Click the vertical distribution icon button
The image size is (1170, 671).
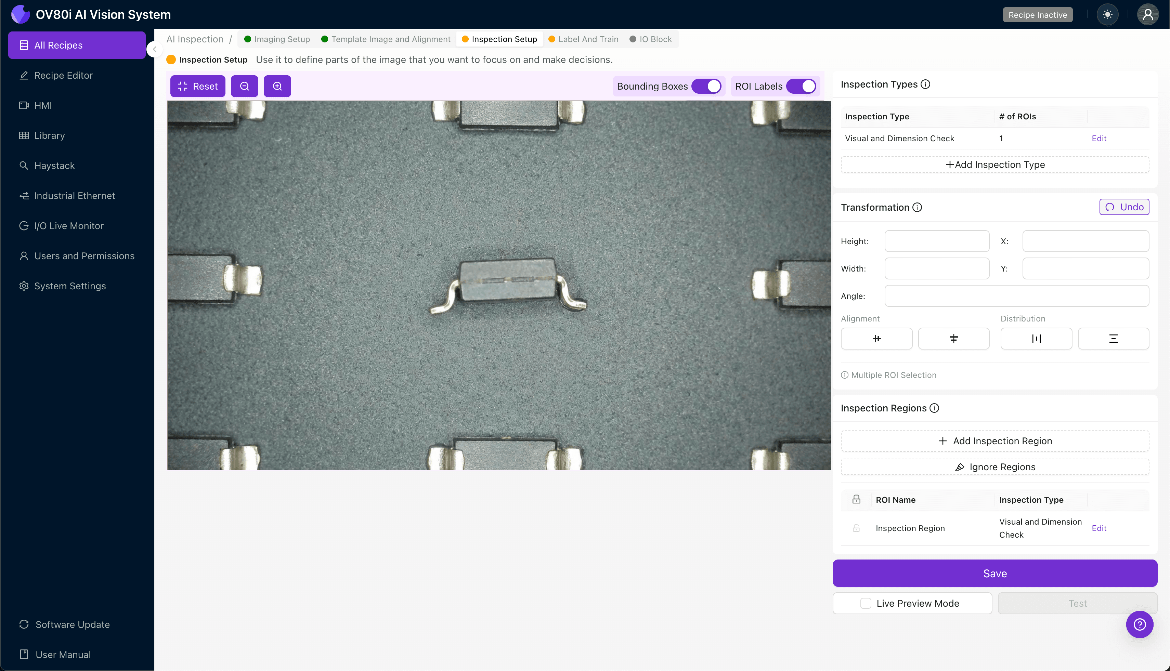coord(1113,339)
